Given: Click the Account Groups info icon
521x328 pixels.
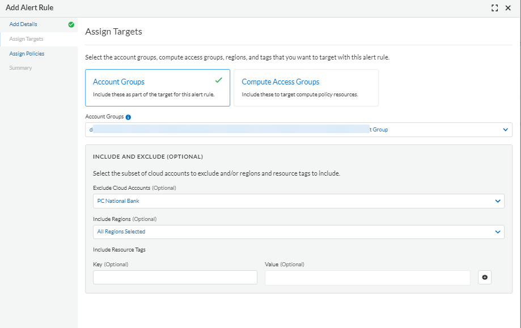Looking at the screenshot, I should click(128, 117).
